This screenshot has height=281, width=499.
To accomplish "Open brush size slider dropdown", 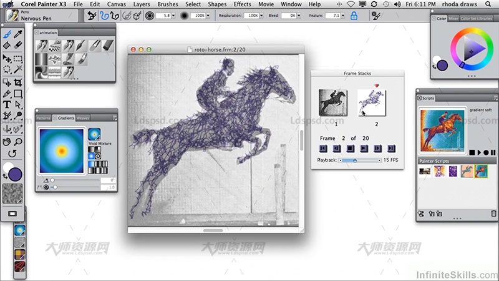I will pos(173,16).
